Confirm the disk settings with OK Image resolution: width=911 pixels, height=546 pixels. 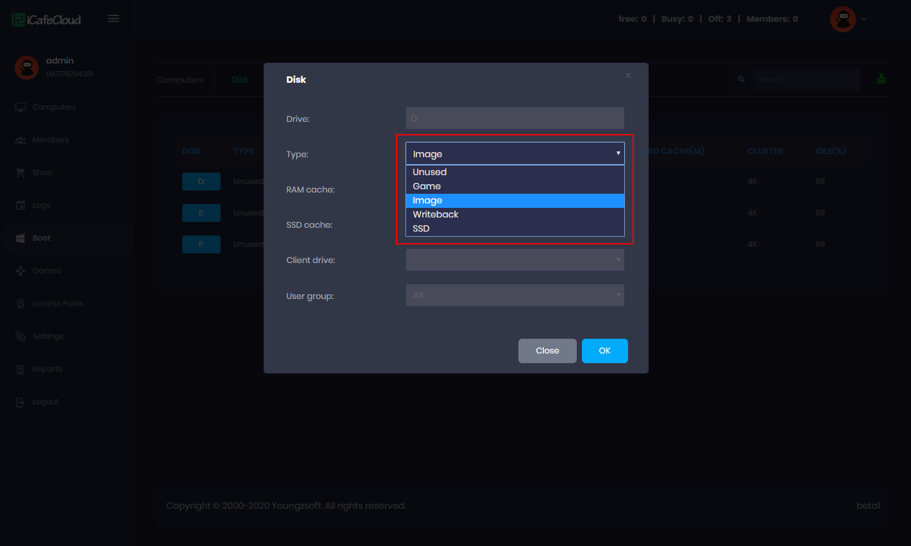click(x=604, y=350)
